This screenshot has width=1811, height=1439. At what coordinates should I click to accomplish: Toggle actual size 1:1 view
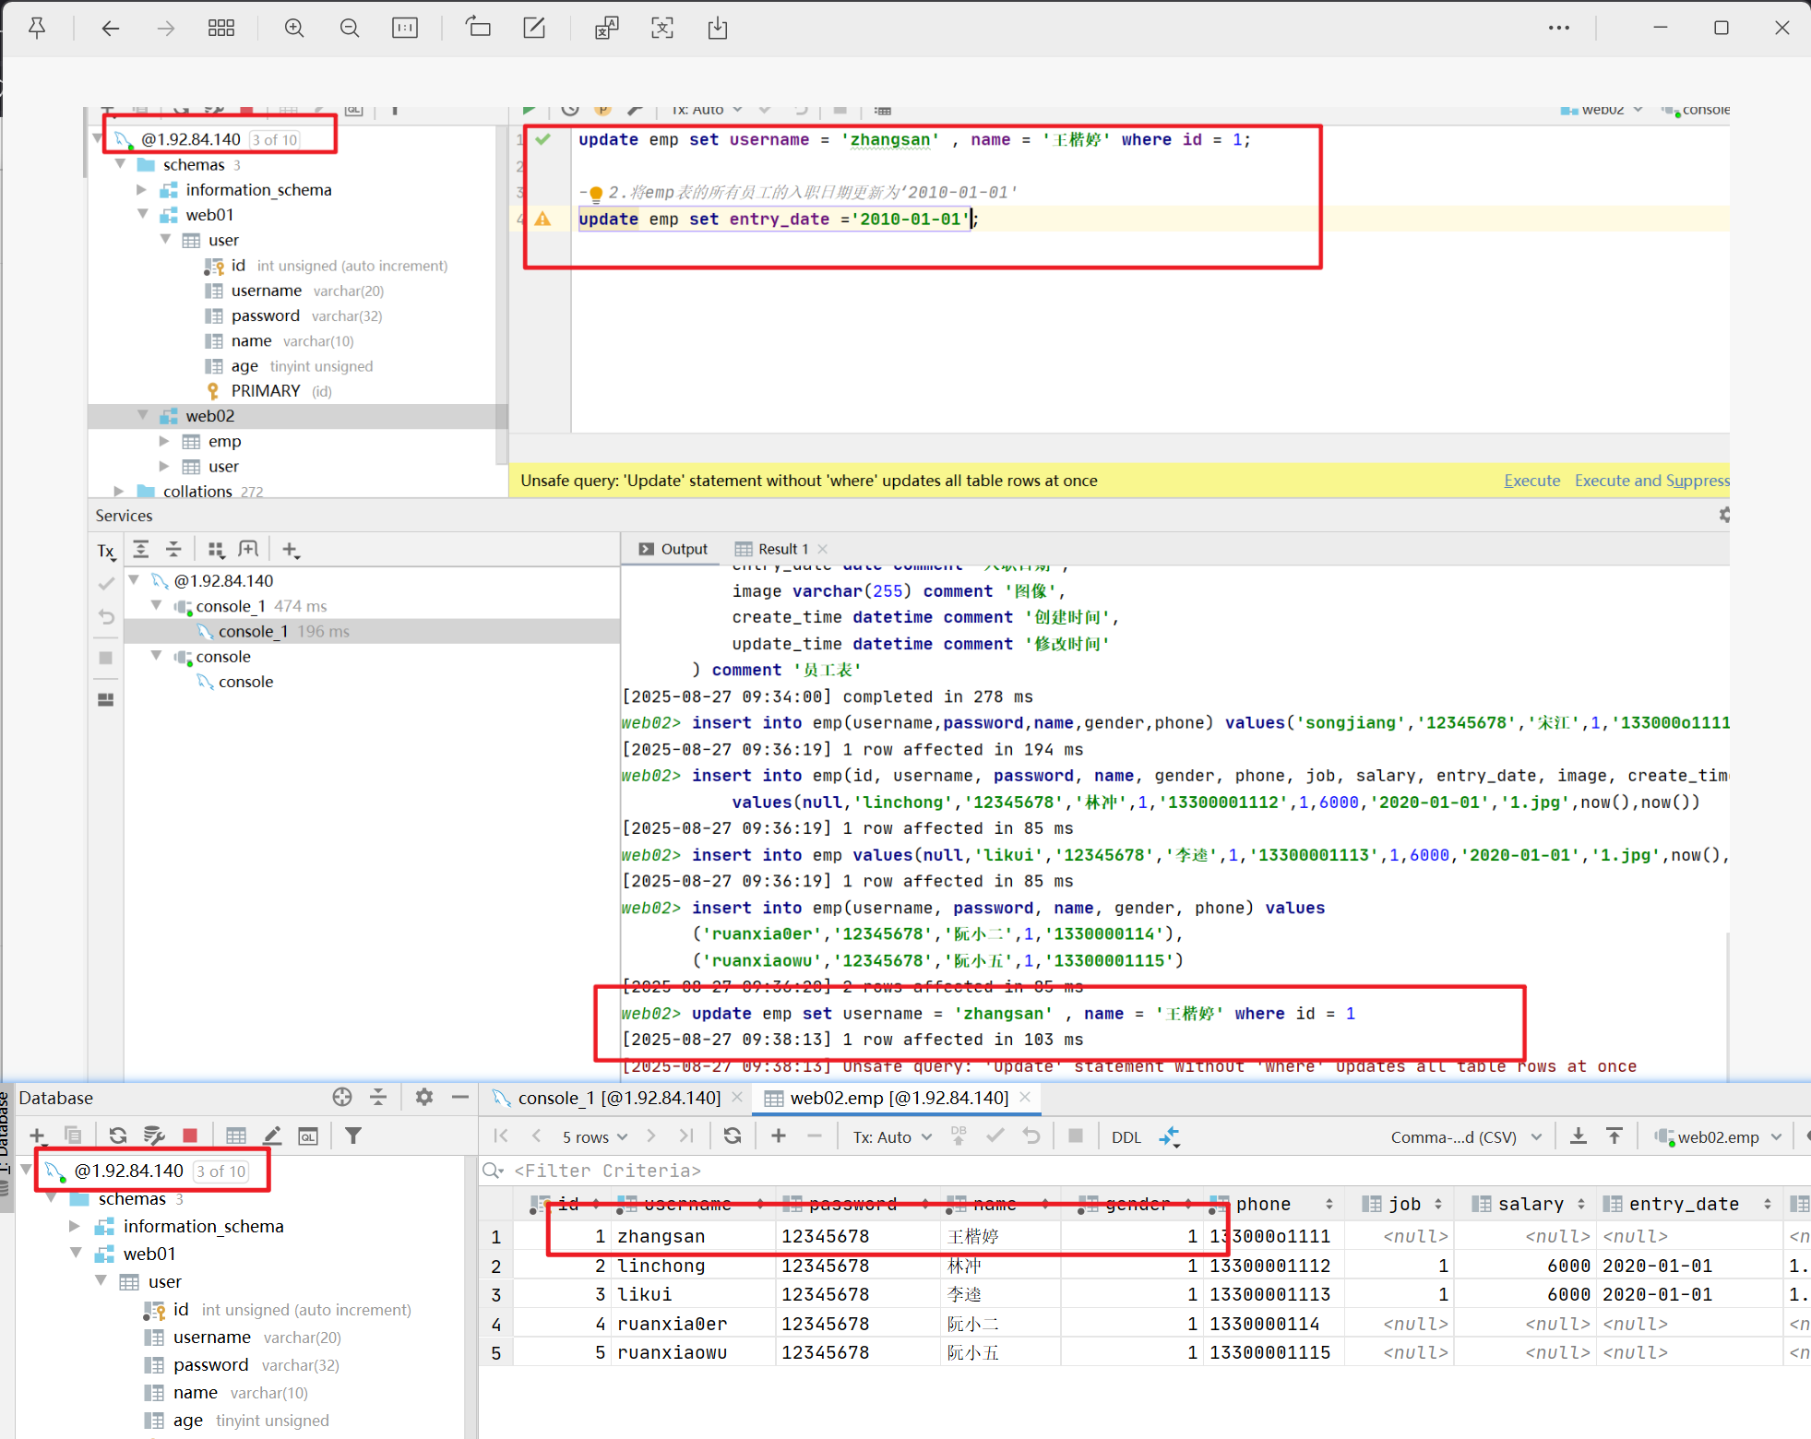tap(405, 28)
